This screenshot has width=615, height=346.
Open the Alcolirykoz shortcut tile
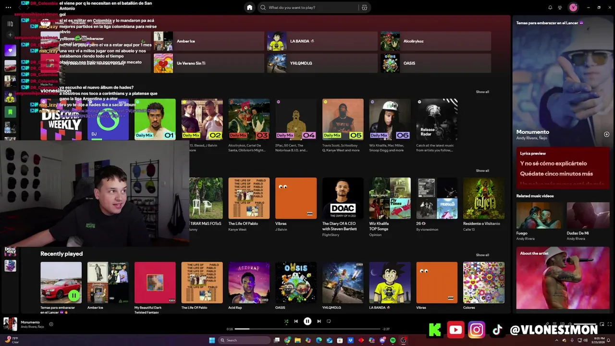coord(435,41)
